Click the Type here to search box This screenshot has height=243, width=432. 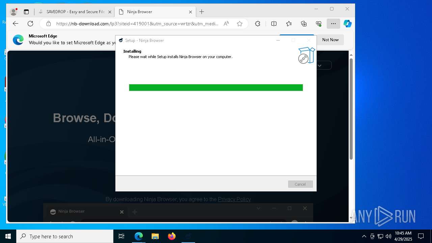[65, 236]
